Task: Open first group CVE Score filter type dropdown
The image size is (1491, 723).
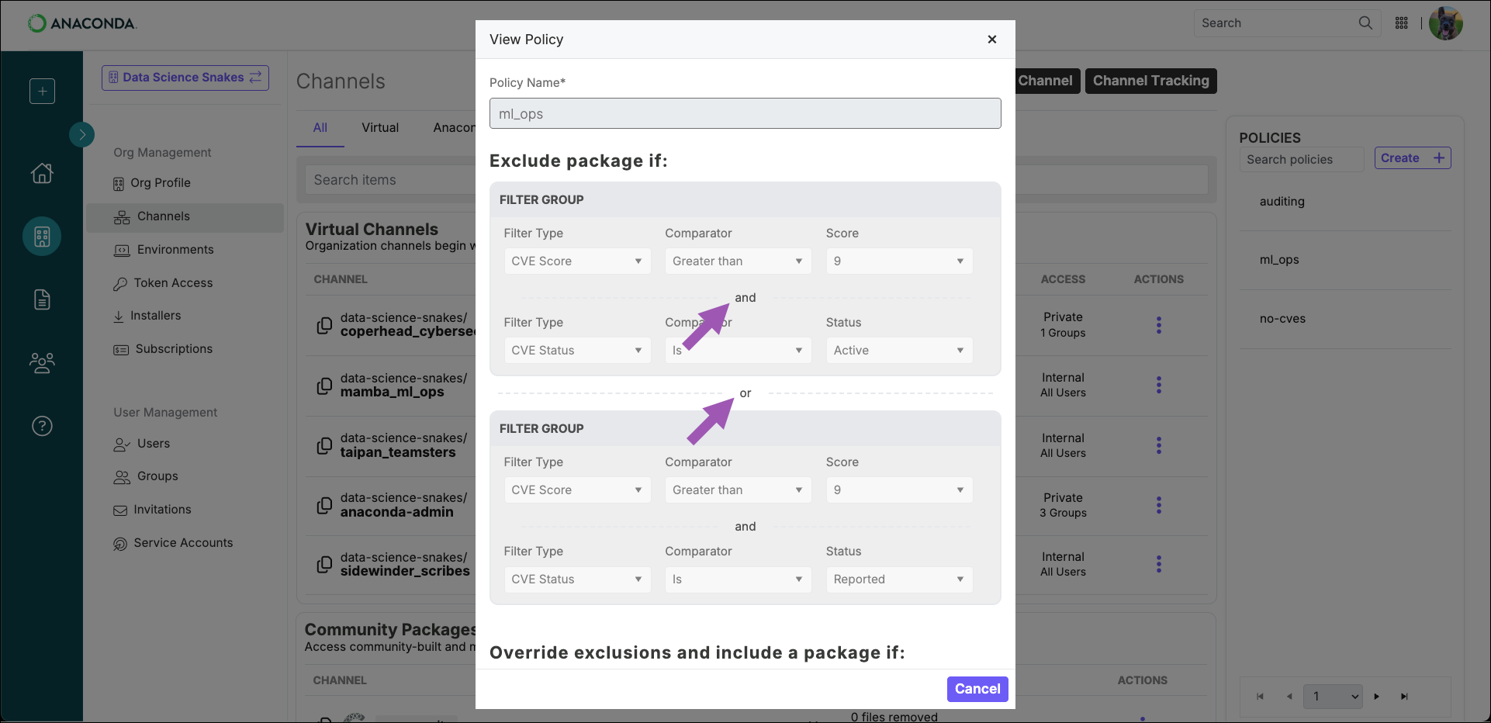Action: 577,261
